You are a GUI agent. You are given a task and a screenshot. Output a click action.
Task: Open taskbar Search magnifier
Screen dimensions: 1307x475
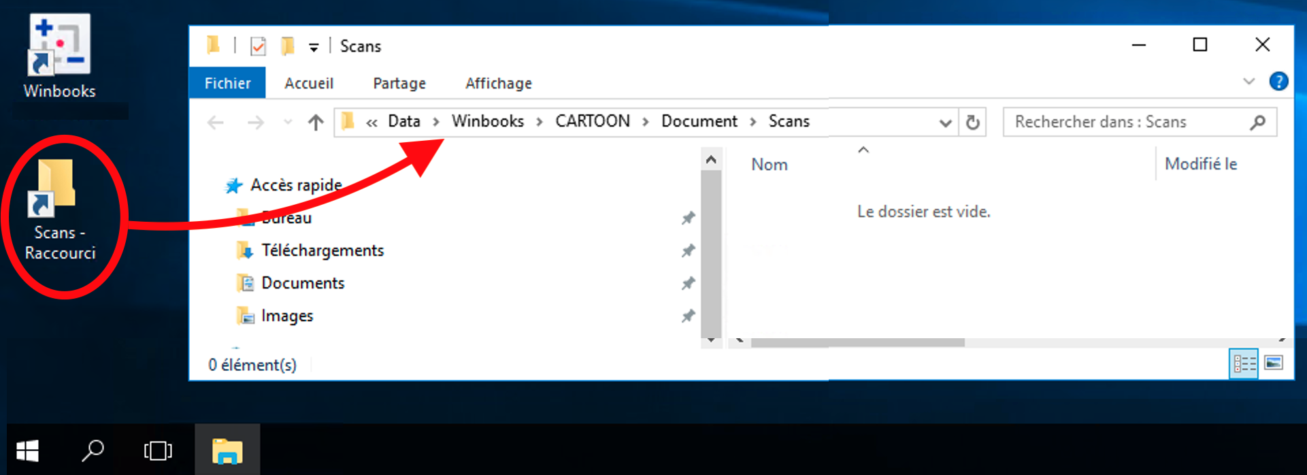pyautogui.click(x=93, y=450)
